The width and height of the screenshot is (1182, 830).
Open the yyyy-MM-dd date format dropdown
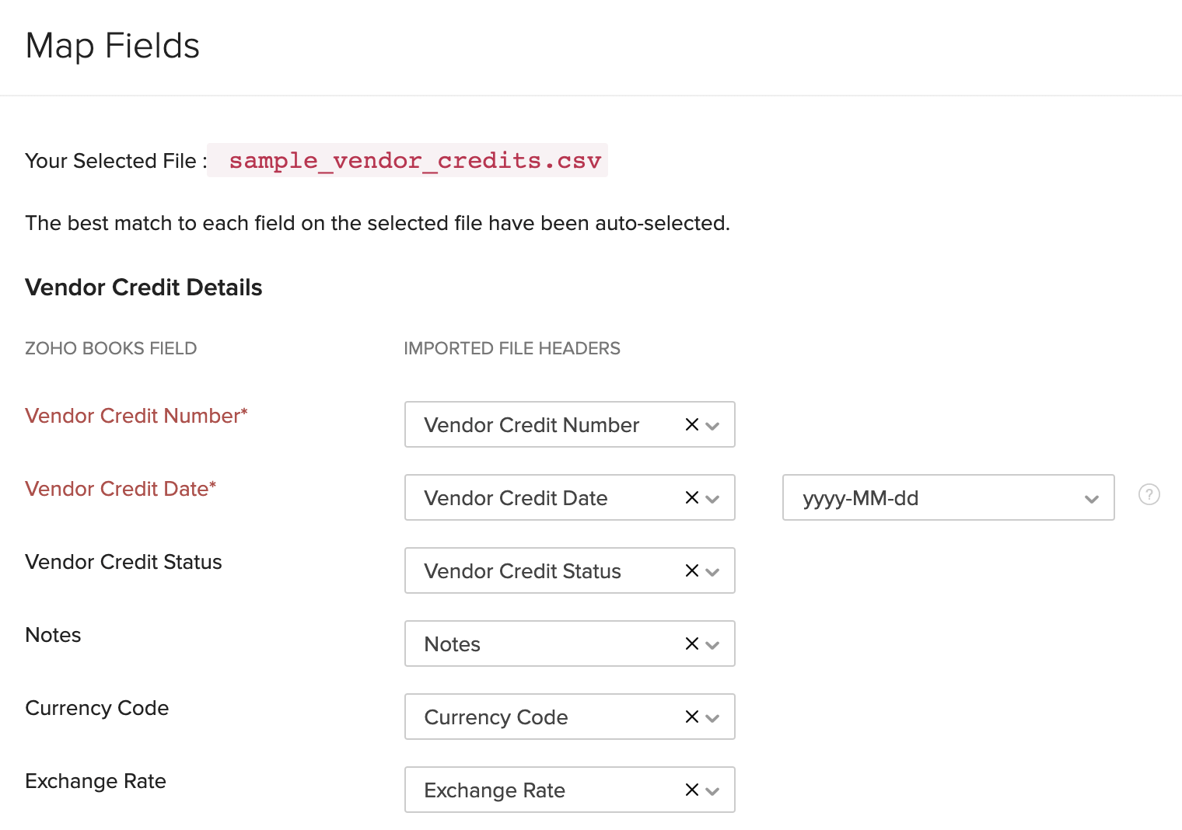(1091, 497)
